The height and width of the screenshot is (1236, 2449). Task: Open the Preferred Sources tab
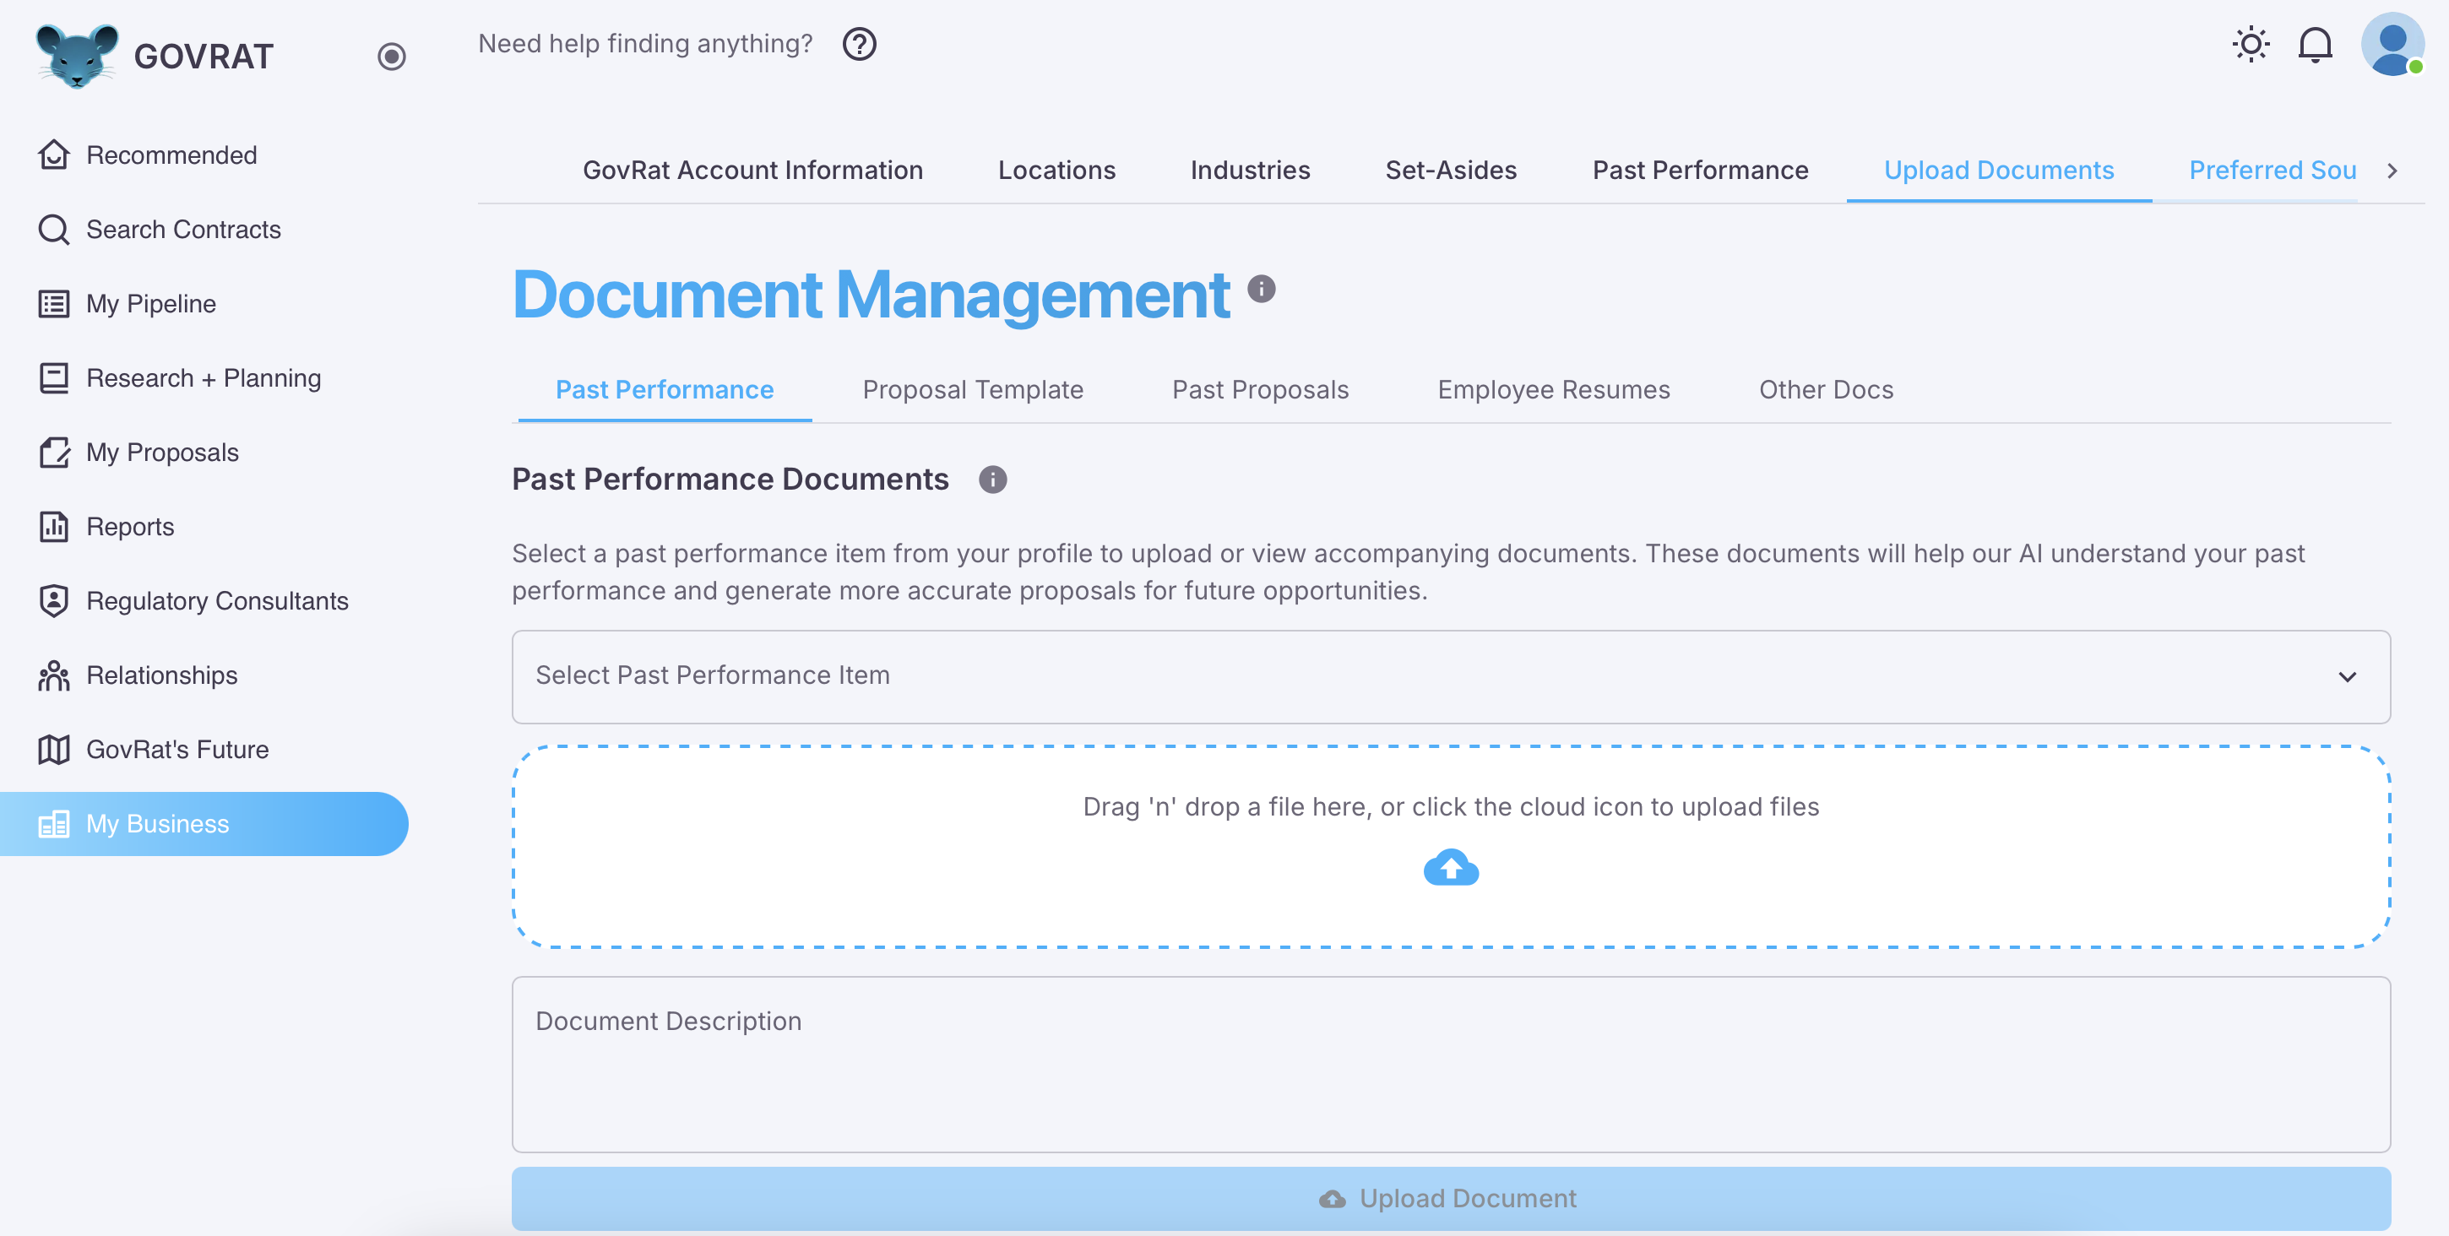[2273, 171]
